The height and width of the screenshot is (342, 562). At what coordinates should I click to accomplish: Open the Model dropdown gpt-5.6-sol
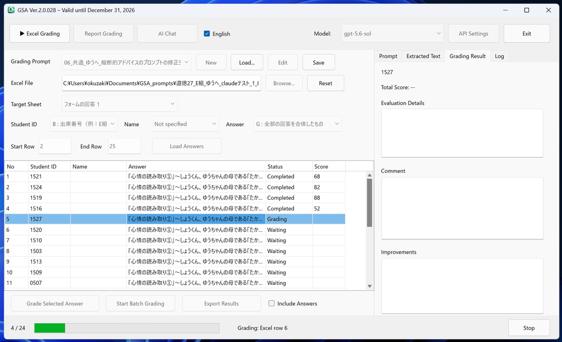click(x=392, y=33)
